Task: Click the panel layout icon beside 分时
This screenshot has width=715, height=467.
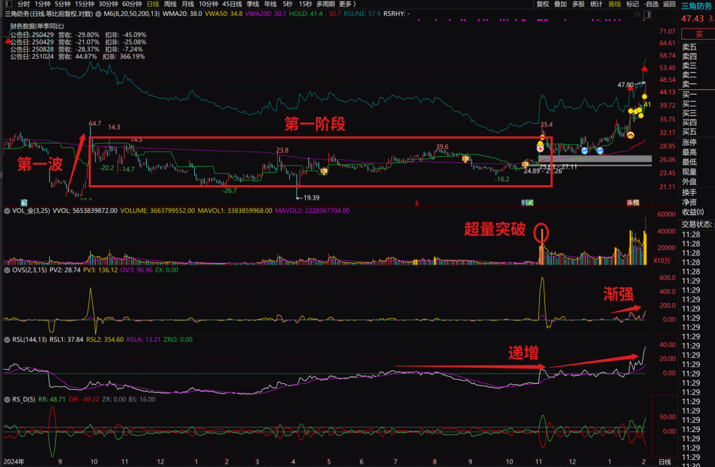Action: (x=9, y=4)
